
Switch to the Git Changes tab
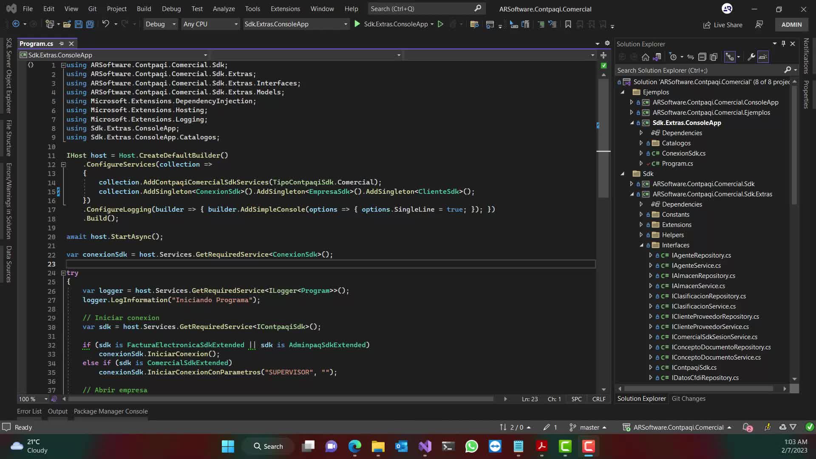point(688,399)
